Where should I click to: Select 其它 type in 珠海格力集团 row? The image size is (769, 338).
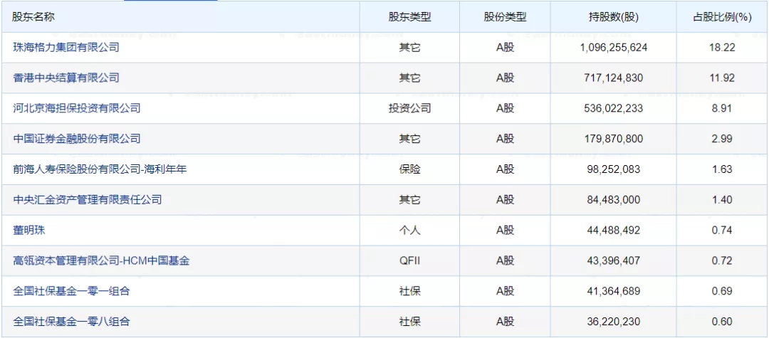(409, 48)
